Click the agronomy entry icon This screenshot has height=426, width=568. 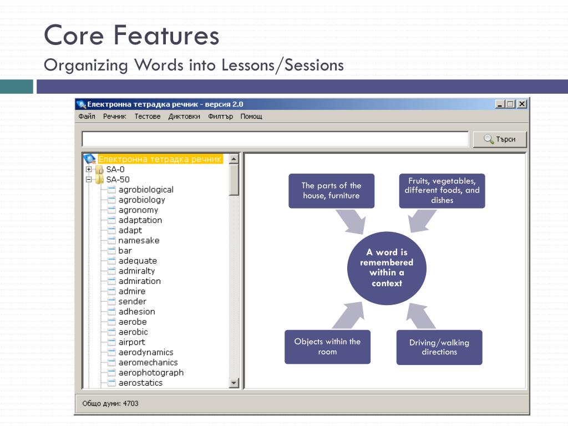tap(112, 210)
